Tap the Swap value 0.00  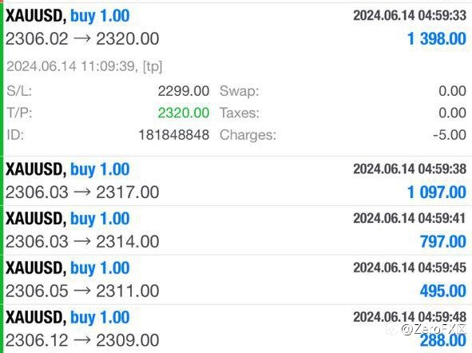point(453,91)
